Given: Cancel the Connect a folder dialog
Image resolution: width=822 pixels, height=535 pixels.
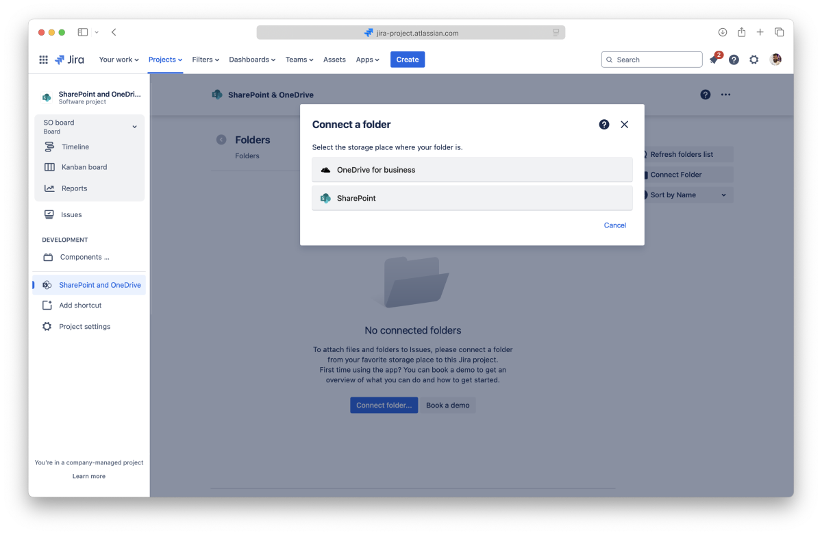Looking at the screenshot, I should pyautogui.click(x=614, y=225).
